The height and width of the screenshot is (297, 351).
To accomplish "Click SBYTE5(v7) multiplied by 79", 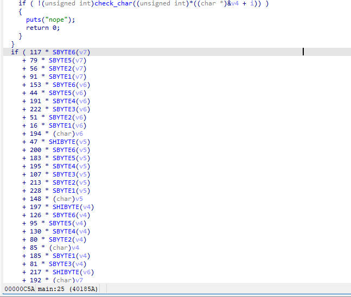I will pyautogui.click(x=67, y=60).
